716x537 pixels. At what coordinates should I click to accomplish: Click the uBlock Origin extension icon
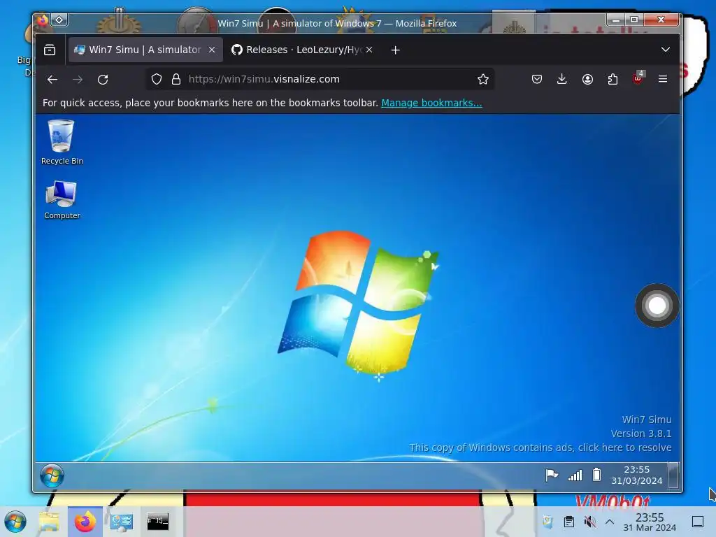coord(638,78)
